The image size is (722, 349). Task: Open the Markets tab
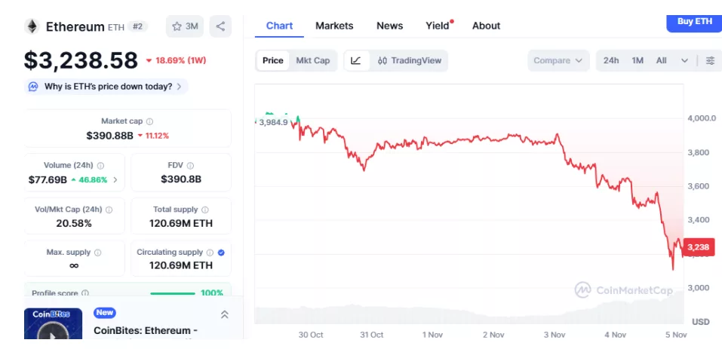[334, 26]
